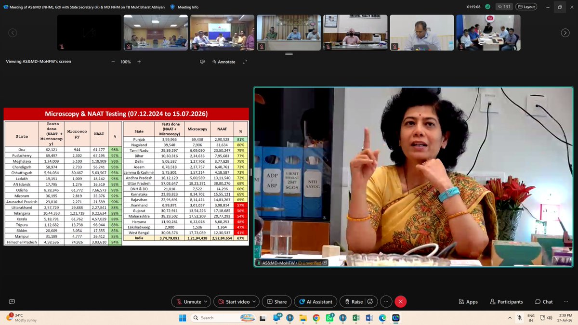Open the weather widget showing 34°C
This screenshot has width=578, height=325.
20,318
